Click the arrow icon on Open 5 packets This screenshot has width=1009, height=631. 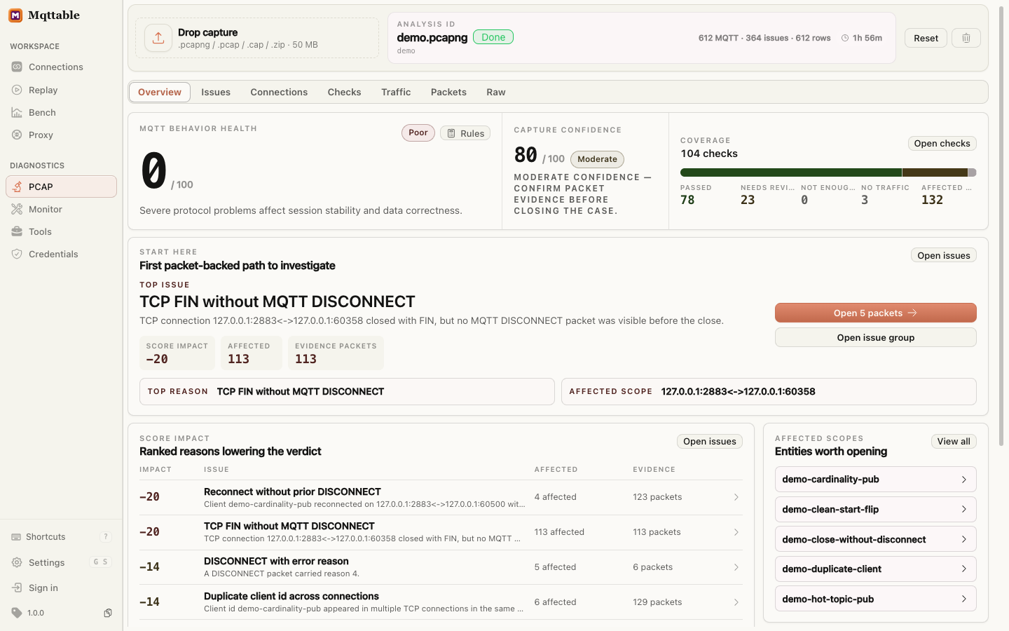click(912, 313)
